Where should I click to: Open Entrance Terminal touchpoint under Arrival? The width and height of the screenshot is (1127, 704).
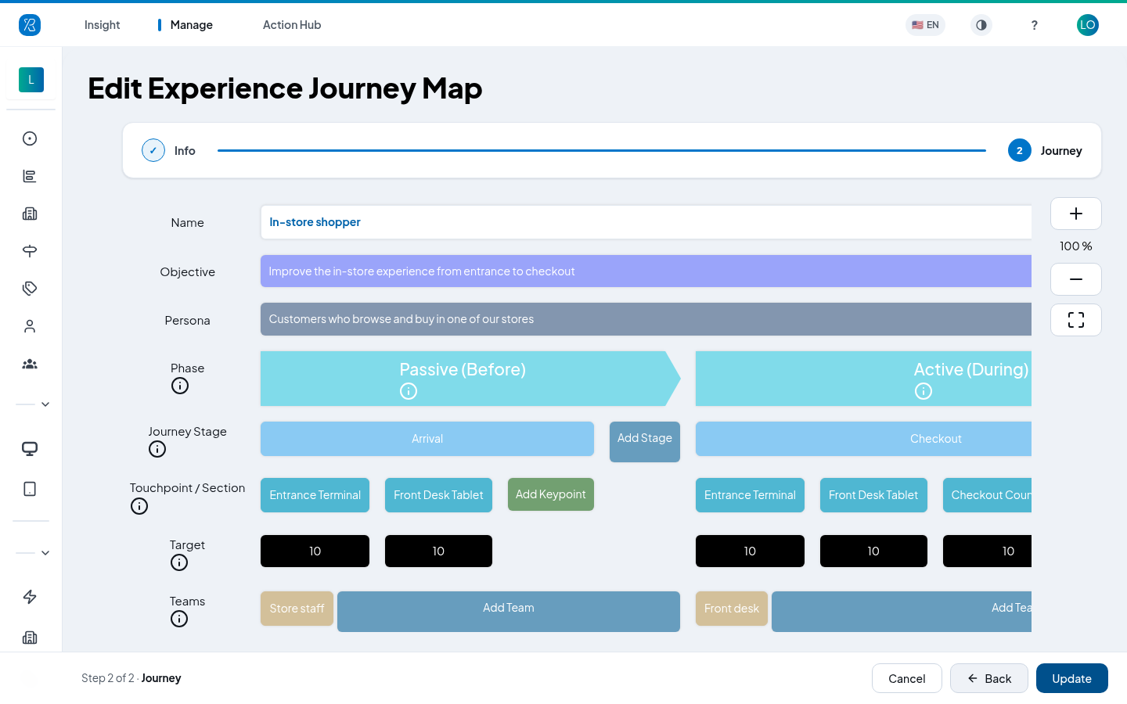pos(315,495)
